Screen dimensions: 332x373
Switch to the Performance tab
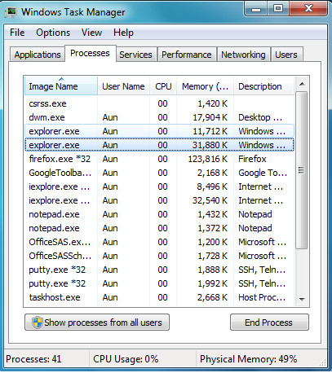[x=187, y=55]
